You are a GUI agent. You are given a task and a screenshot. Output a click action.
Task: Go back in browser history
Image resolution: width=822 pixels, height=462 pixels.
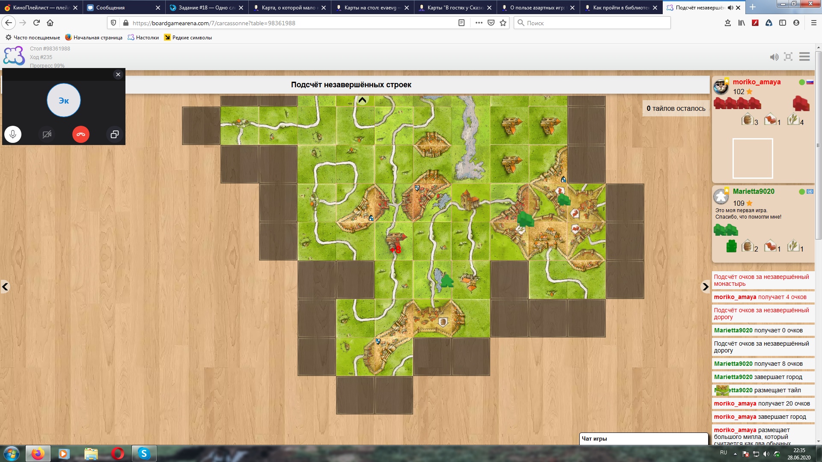click(9, 23)
